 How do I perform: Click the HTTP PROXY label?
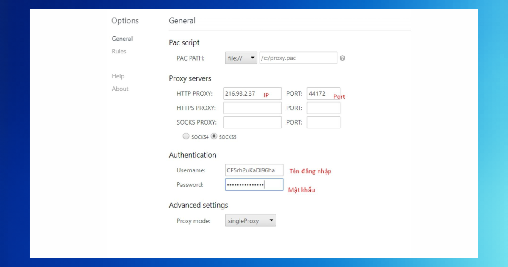coord(194,94)
